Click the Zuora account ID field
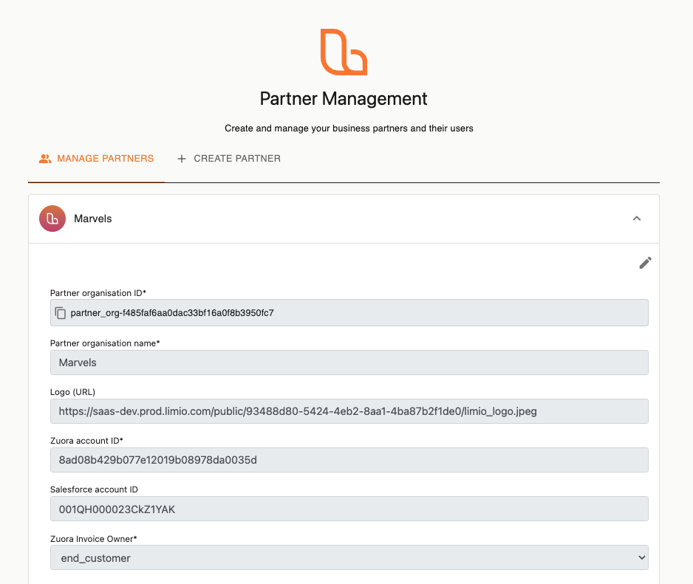Viewport: 693px width, 584px height. click(x=349, y=460)
